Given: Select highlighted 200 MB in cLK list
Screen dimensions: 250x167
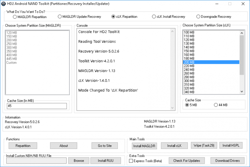Looking at the screenshot, I should (x=211, y=62).
